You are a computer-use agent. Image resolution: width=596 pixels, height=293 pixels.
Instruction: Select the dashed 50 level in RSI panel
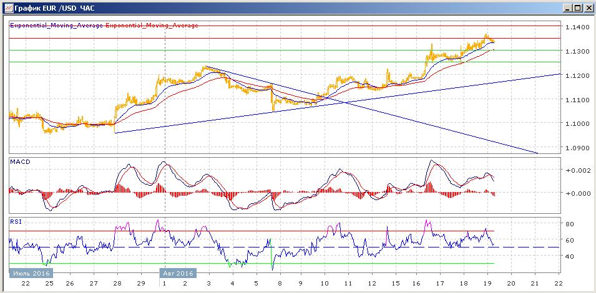(285, 247)
